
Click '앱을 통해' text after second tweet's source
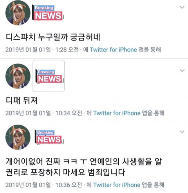tap(153, 113)
